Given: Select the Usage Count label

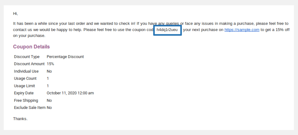Looking at the screenshot, I should click(25, 78).
